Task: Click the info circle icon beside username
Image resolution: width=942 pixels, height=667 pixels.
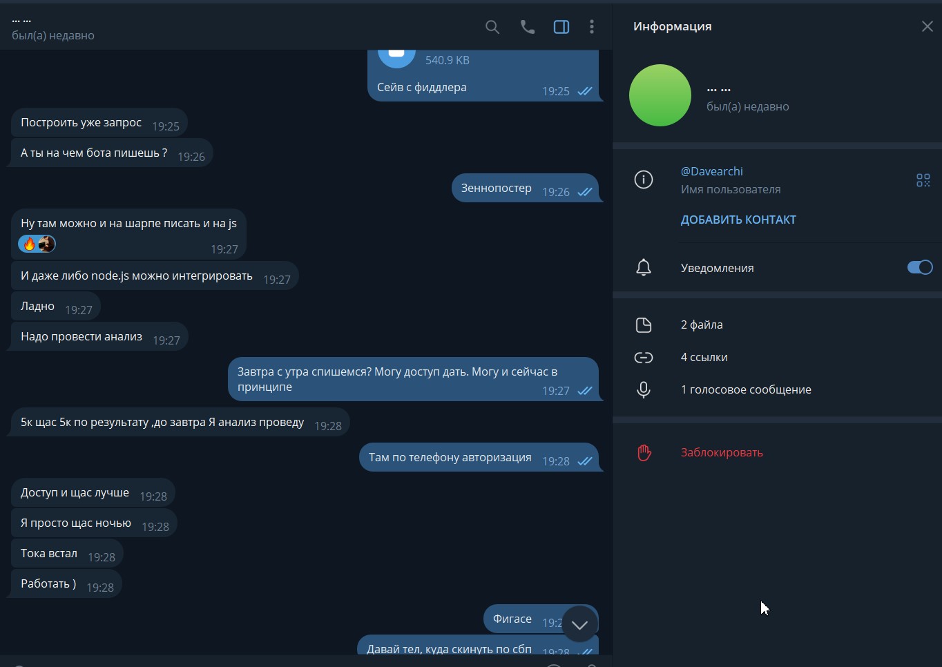Action: [x=644, y=180]
